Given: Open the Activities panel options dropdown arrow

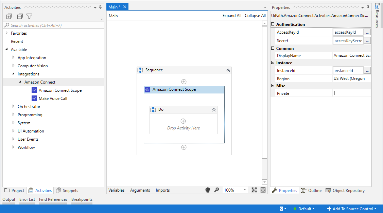Looking at the screenshot, I should [95, 7].
